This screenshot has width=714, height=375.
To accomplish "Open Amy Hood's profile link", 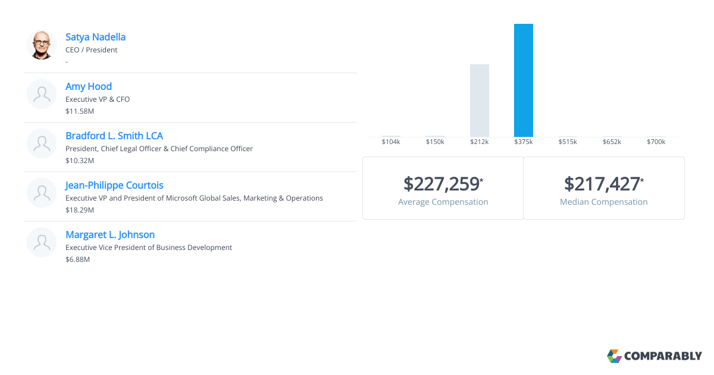I will [89, 86].
